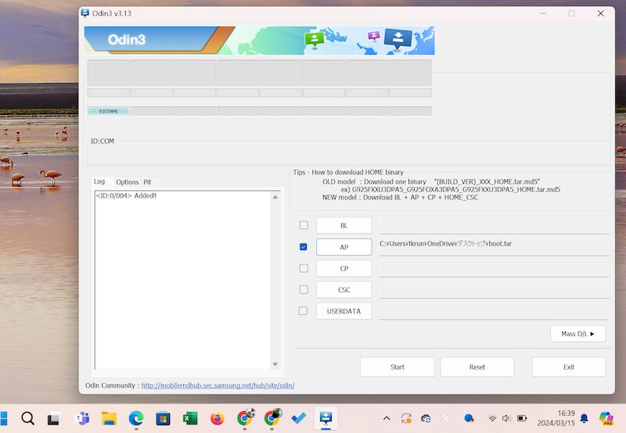Image resolution: width=626 pixels, height=433 pixels.
Task: Open Microsoft Store from the taskbar
Action: pos(163,418)
